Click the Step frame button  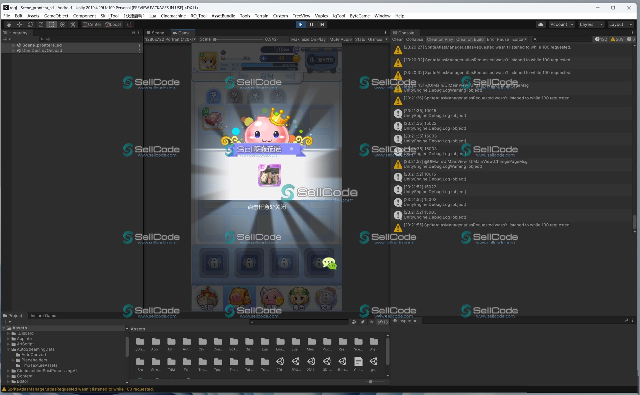[322, 24]
